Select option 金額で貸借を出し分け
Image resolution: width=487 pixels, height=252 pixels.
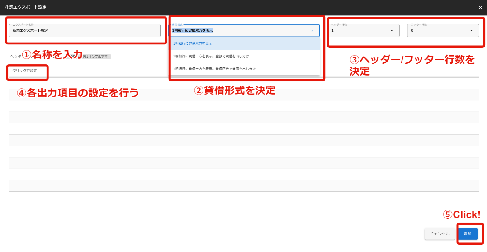coord(245,56)
